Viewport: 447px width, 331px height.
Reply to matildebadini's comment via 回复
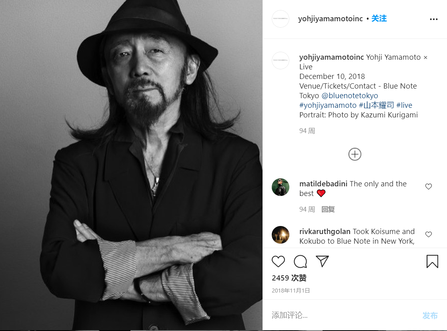[328, 209]
